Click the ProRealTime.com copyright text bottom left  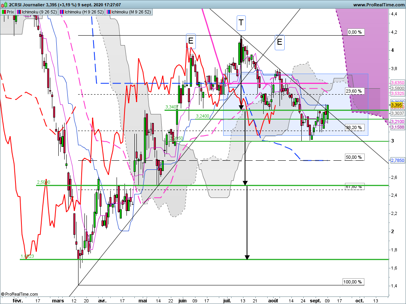tap(19, 294)
